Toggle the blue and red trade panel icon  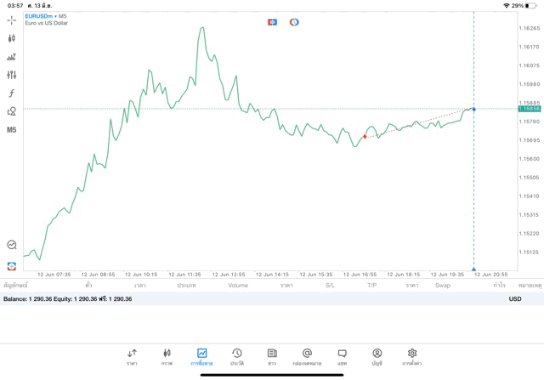272,22
